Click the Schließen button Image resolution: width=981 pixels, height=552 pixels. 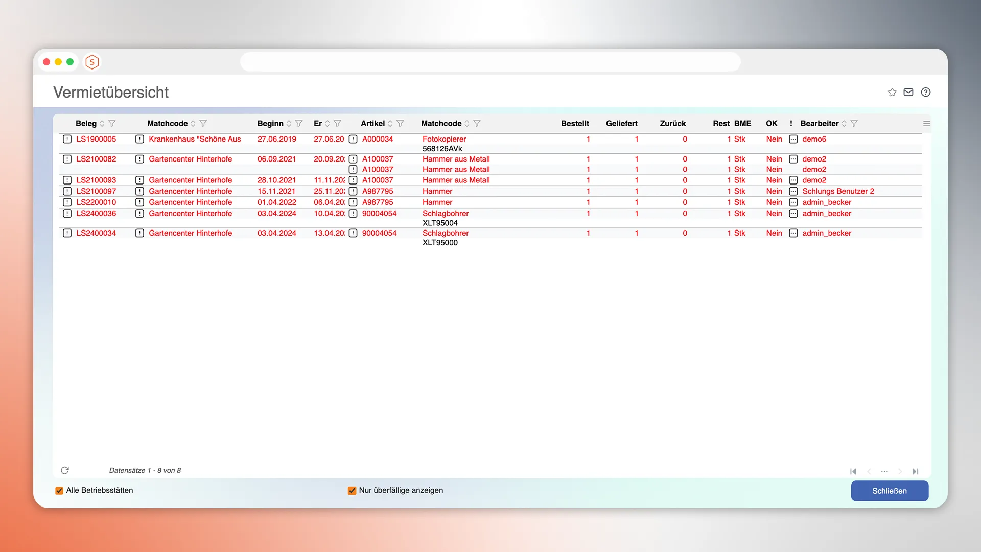889,491
